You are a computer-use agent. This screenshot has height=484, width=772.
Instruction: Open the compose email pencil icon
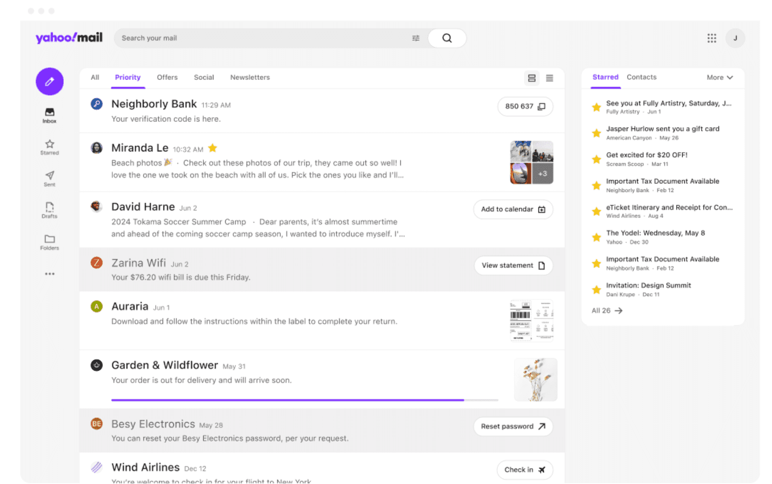coord(49,81)
